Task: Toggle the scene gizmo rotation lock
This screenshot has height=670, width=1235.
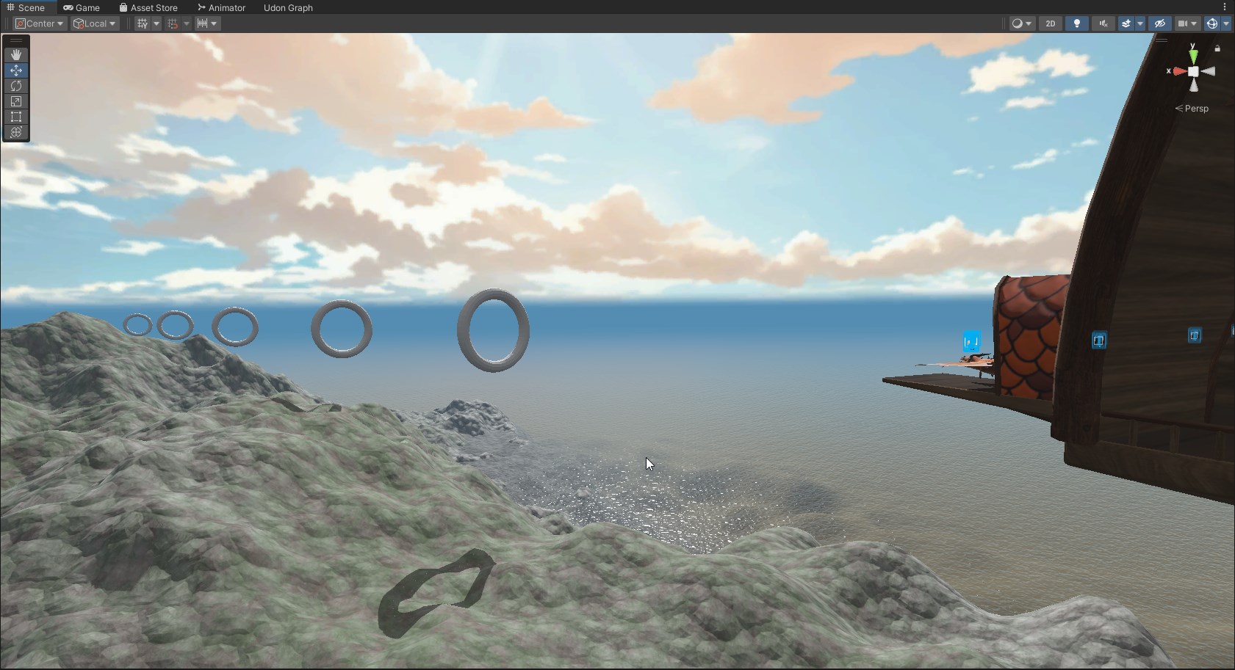Action: click(1217, 48)
